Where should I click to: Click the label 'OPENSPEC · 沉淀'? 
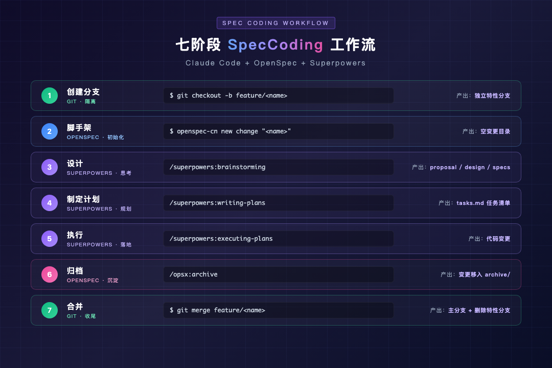pyautogui.click(x=93, y=280)
